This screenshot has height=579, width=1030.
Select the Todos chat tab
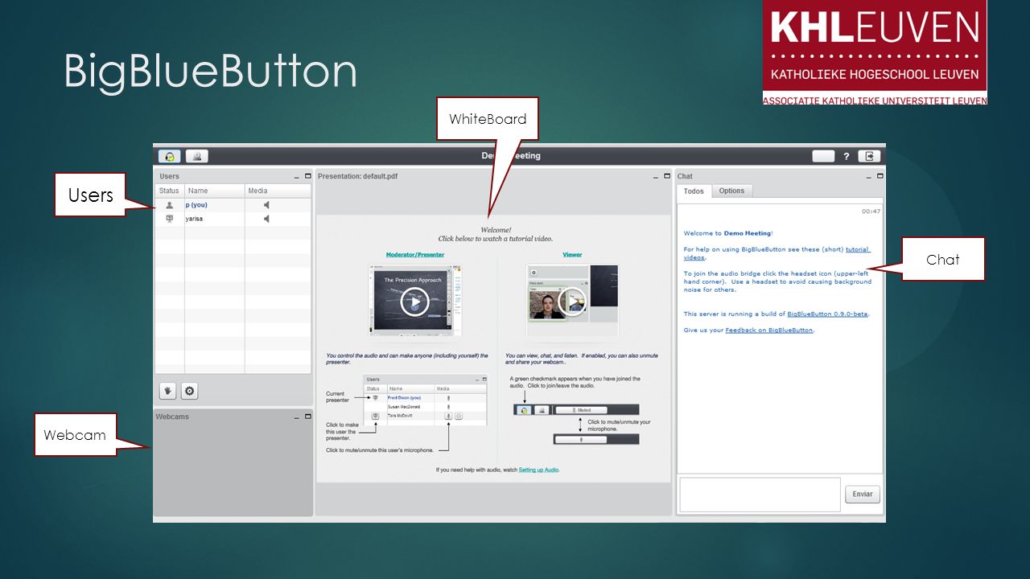(x=694, y=191)
